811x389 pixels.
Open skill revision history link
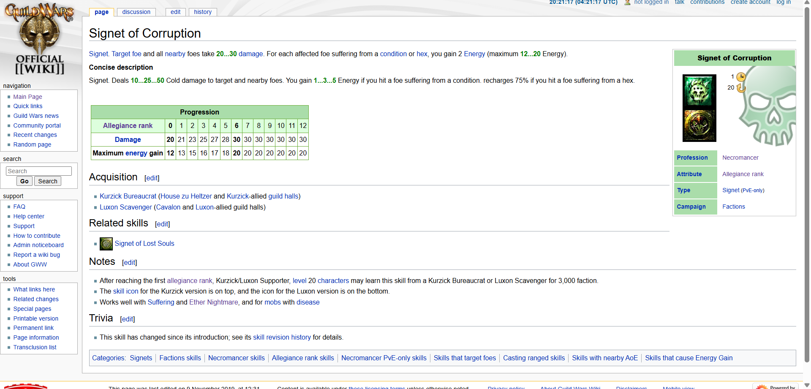282,337
